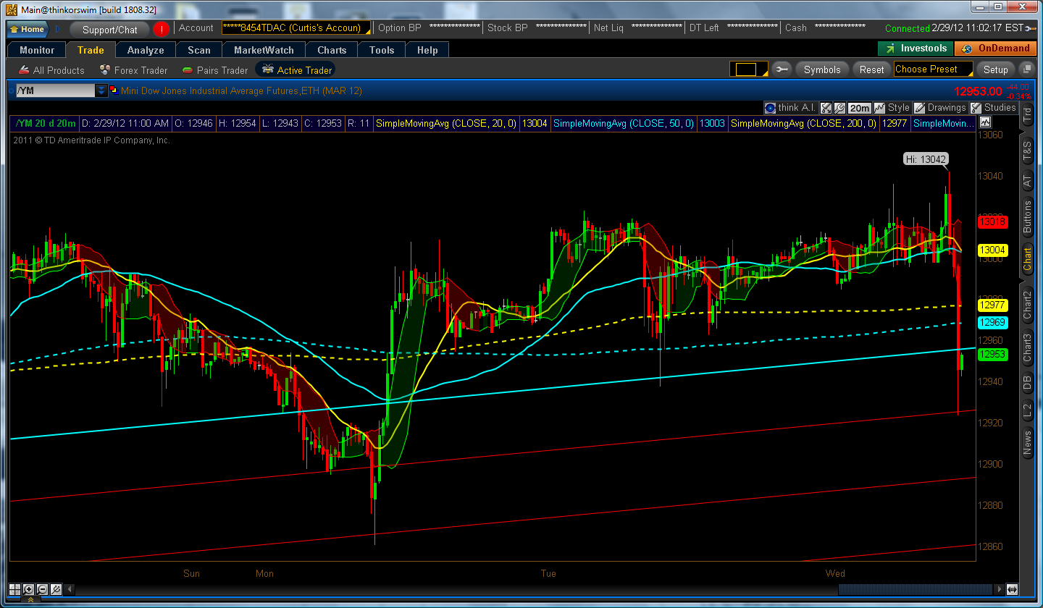Open the Account selector dropdown
Image resolution: width=1043 pixels, height=608 pixels.
(x=296, y=28)
